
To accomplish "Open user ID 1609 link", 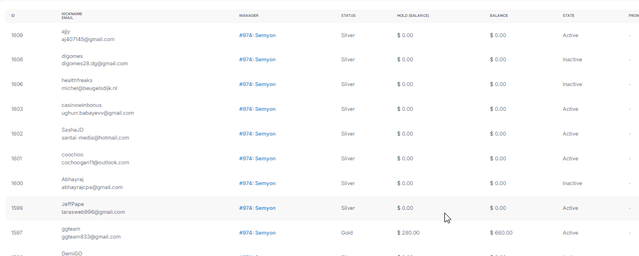I will (17, 35).
